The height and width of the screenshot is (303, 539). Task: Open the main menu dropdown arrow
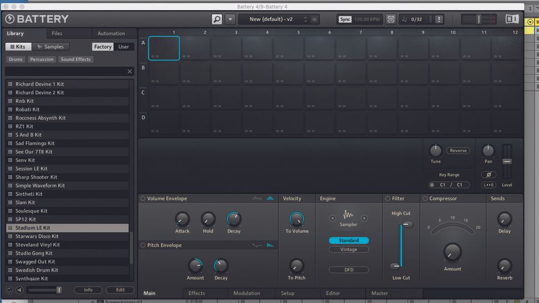[x=230, y=19]
